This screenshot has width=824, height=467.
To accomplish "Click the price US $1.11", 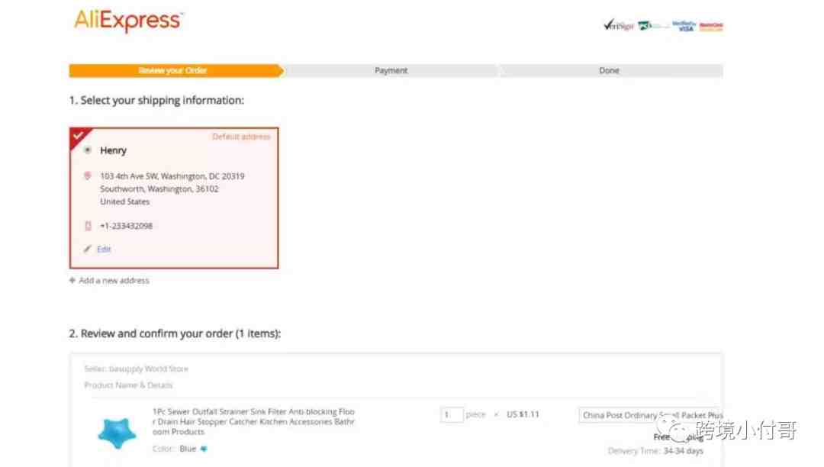I will [x=523, y=414].
